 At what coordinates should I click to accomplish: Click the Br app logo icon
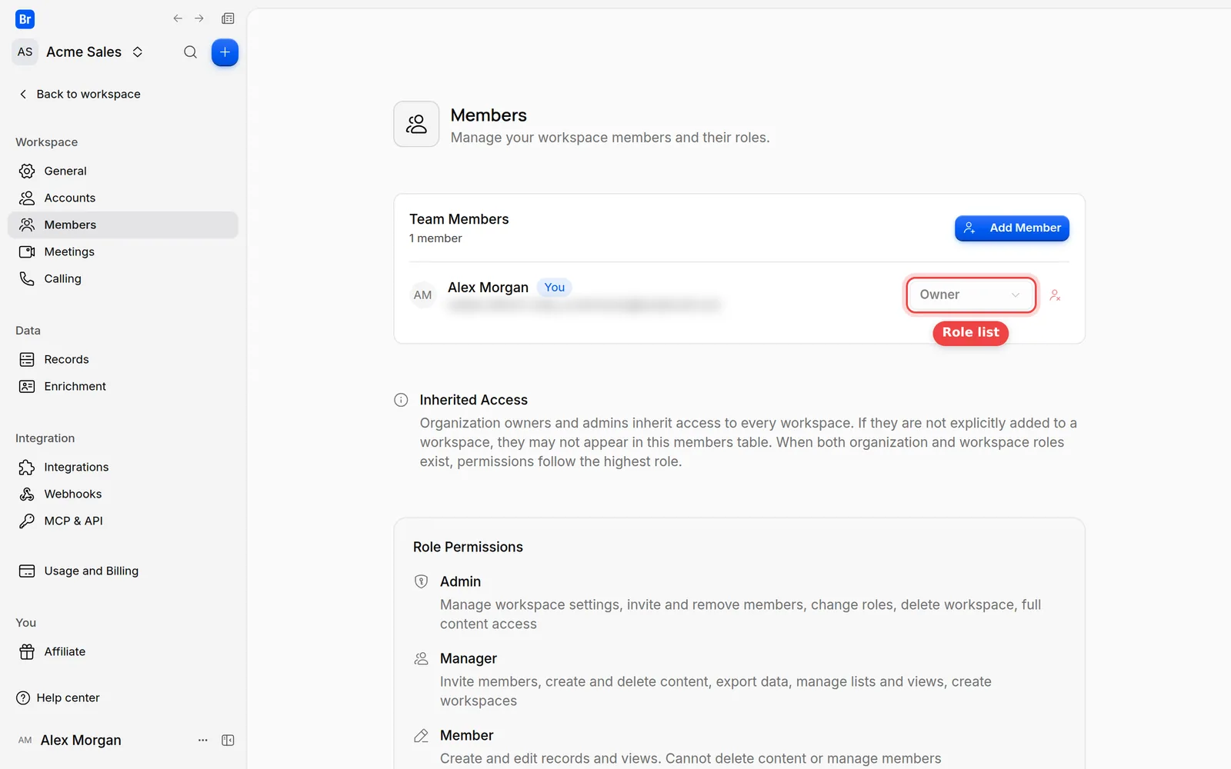pos(25,19)
